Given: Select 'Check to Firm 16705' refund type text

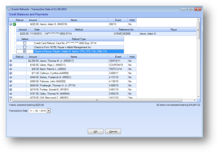Looking at the screenshot, I should point(63,47).
